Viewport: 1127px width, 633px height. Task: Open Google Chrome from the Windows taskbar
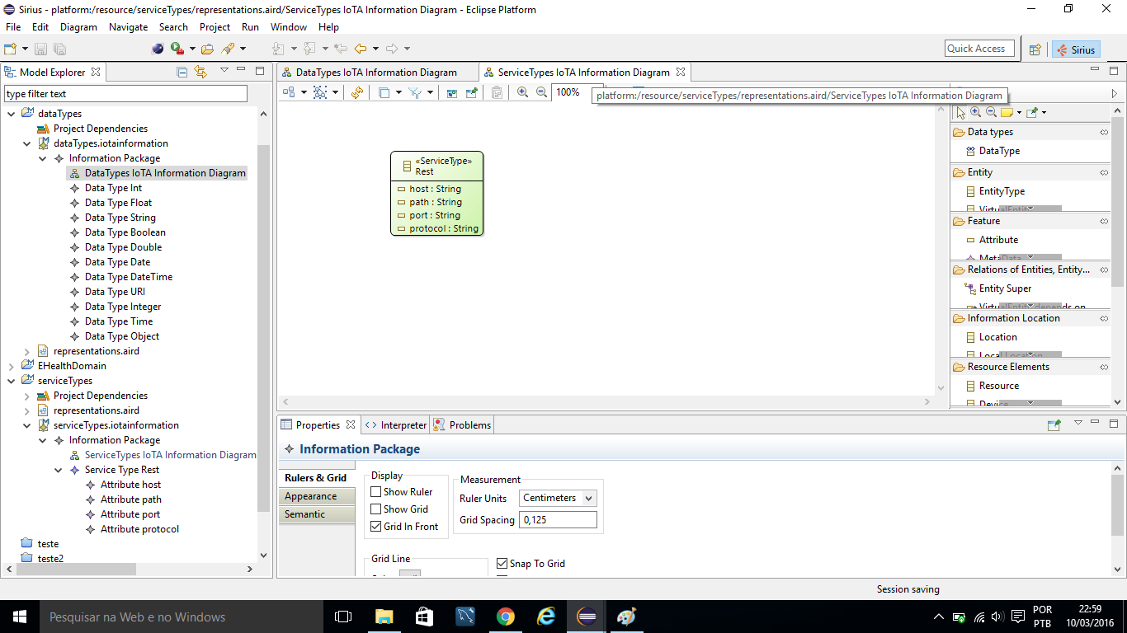click(x=506, y=617)
